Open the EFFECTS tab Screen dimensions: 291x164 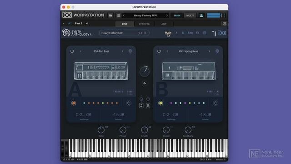tap(144, 24)
